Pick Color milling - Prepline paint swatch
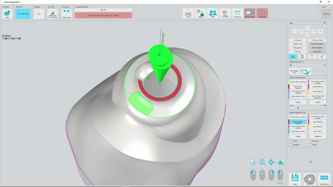Image resolution: width=333 pixels, height=187 pixels. click(x=298, y=87)
